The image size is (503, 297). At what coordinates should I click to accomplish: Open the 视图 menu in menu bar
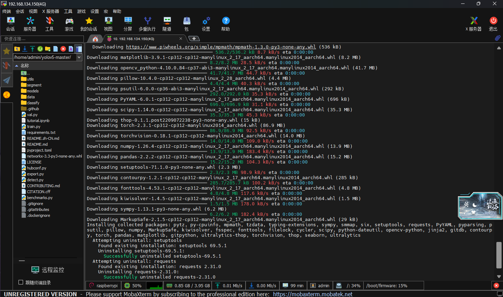[33, 12]
